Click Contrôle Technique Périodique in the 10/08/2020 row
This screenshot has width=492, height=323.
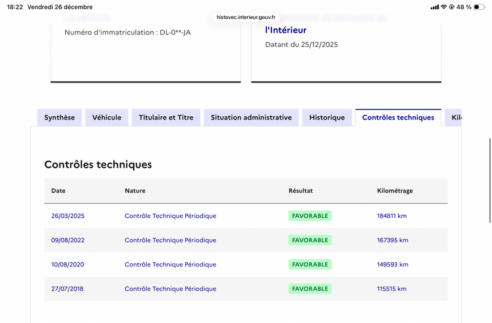coord(170,265)
